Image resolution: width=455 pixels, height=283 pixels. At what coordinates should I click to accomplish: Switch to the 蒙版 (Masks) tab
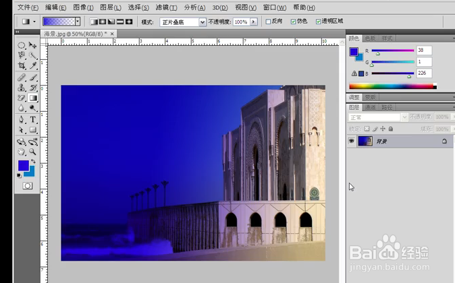click(371, 97)
